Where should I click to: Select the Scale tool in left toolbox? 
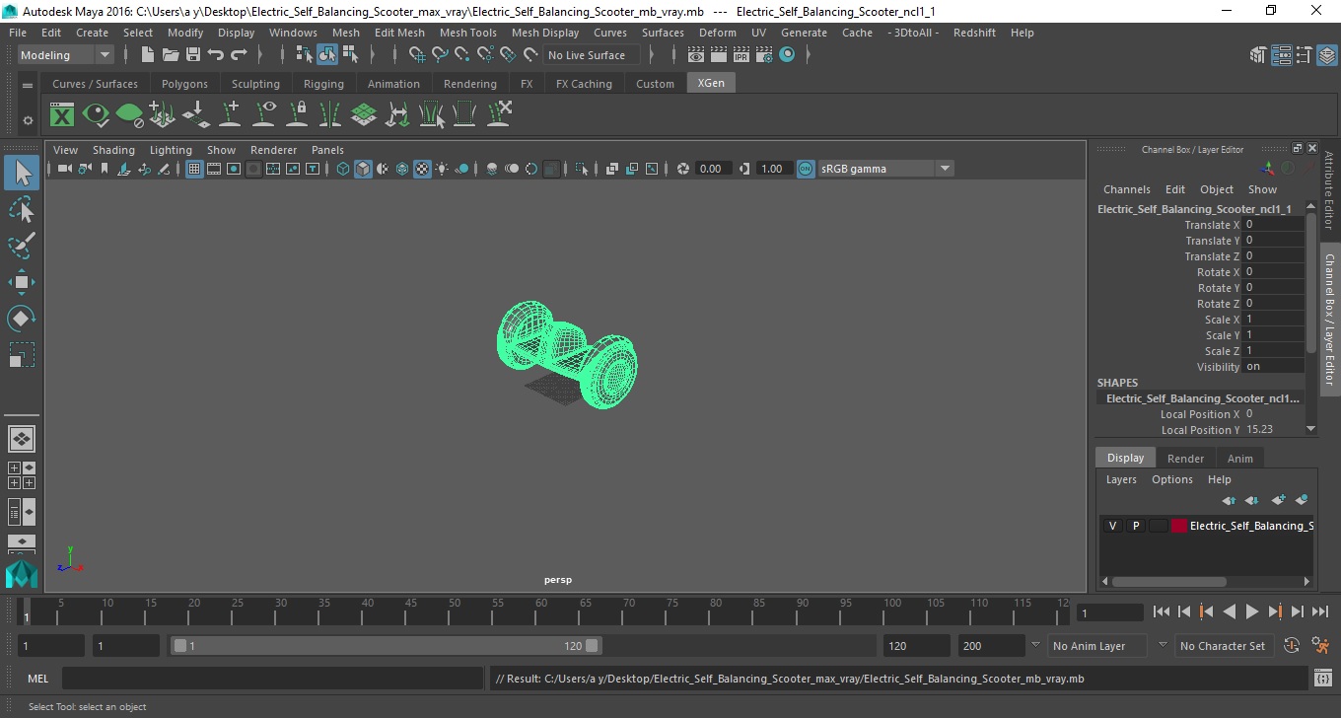22,355
